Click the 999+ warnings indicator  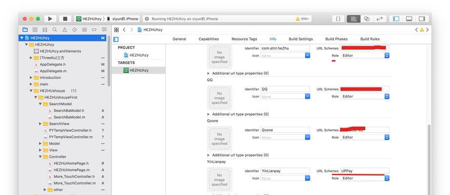[x=303, y=19]
